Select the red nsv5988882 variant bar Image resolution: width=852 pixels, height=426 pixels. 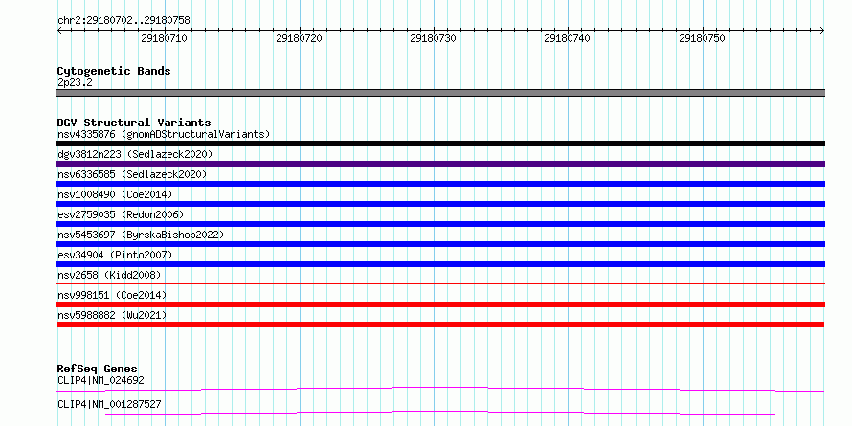coord(440,325)
